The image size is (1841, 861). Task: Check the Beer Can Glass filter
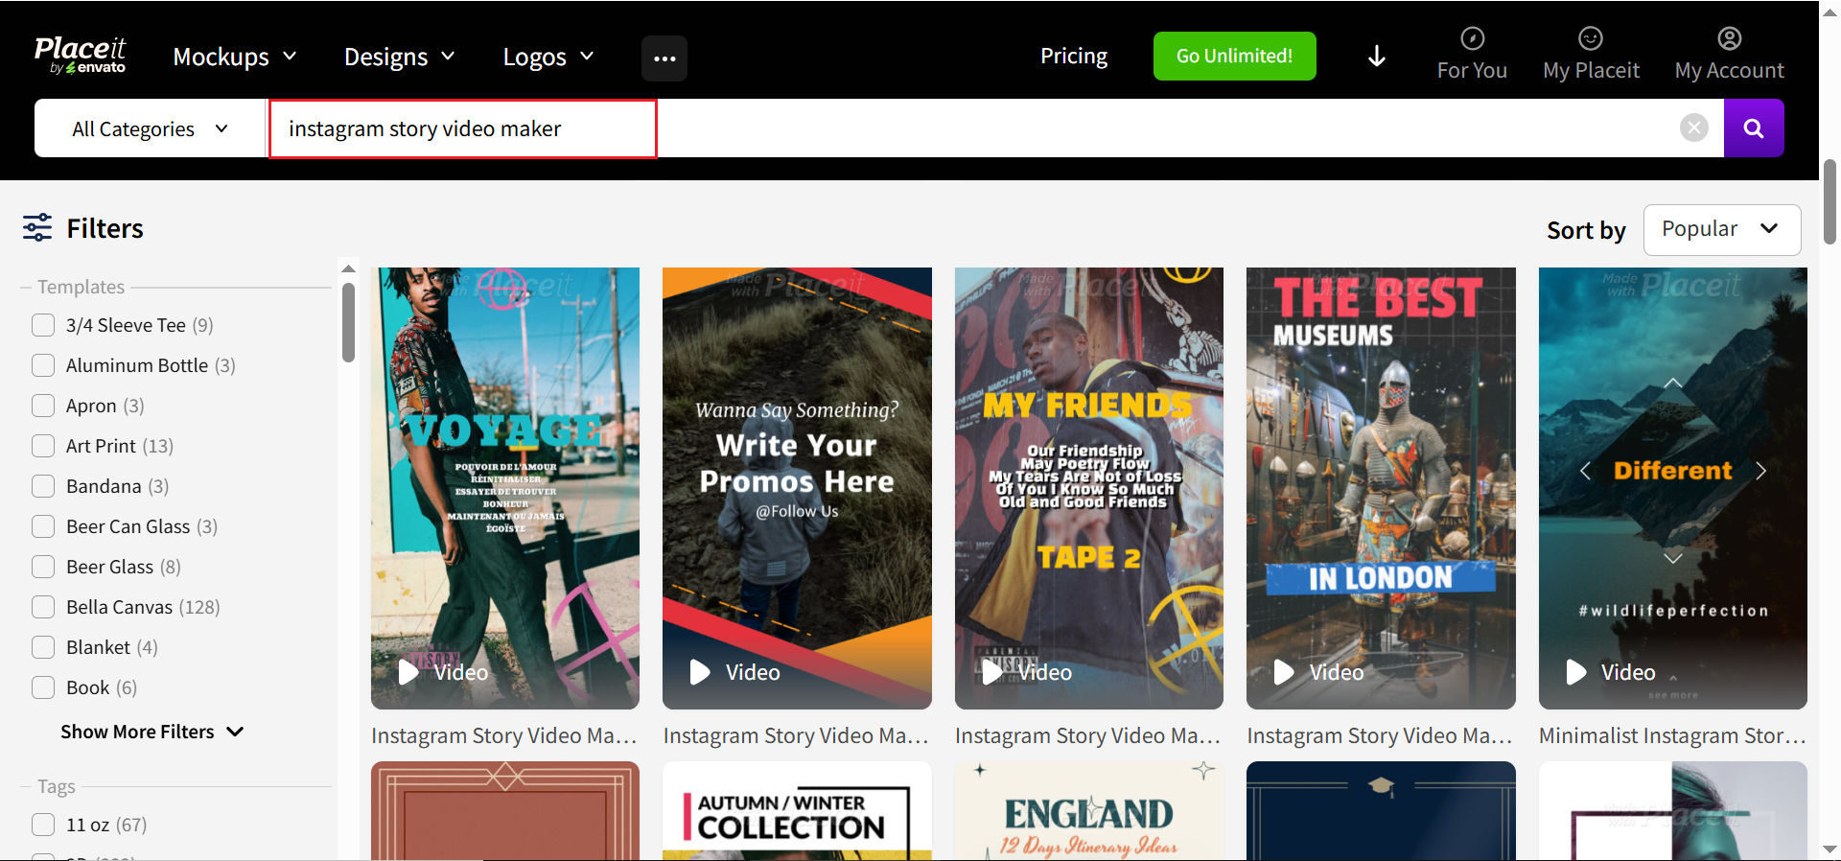[43, 526]
